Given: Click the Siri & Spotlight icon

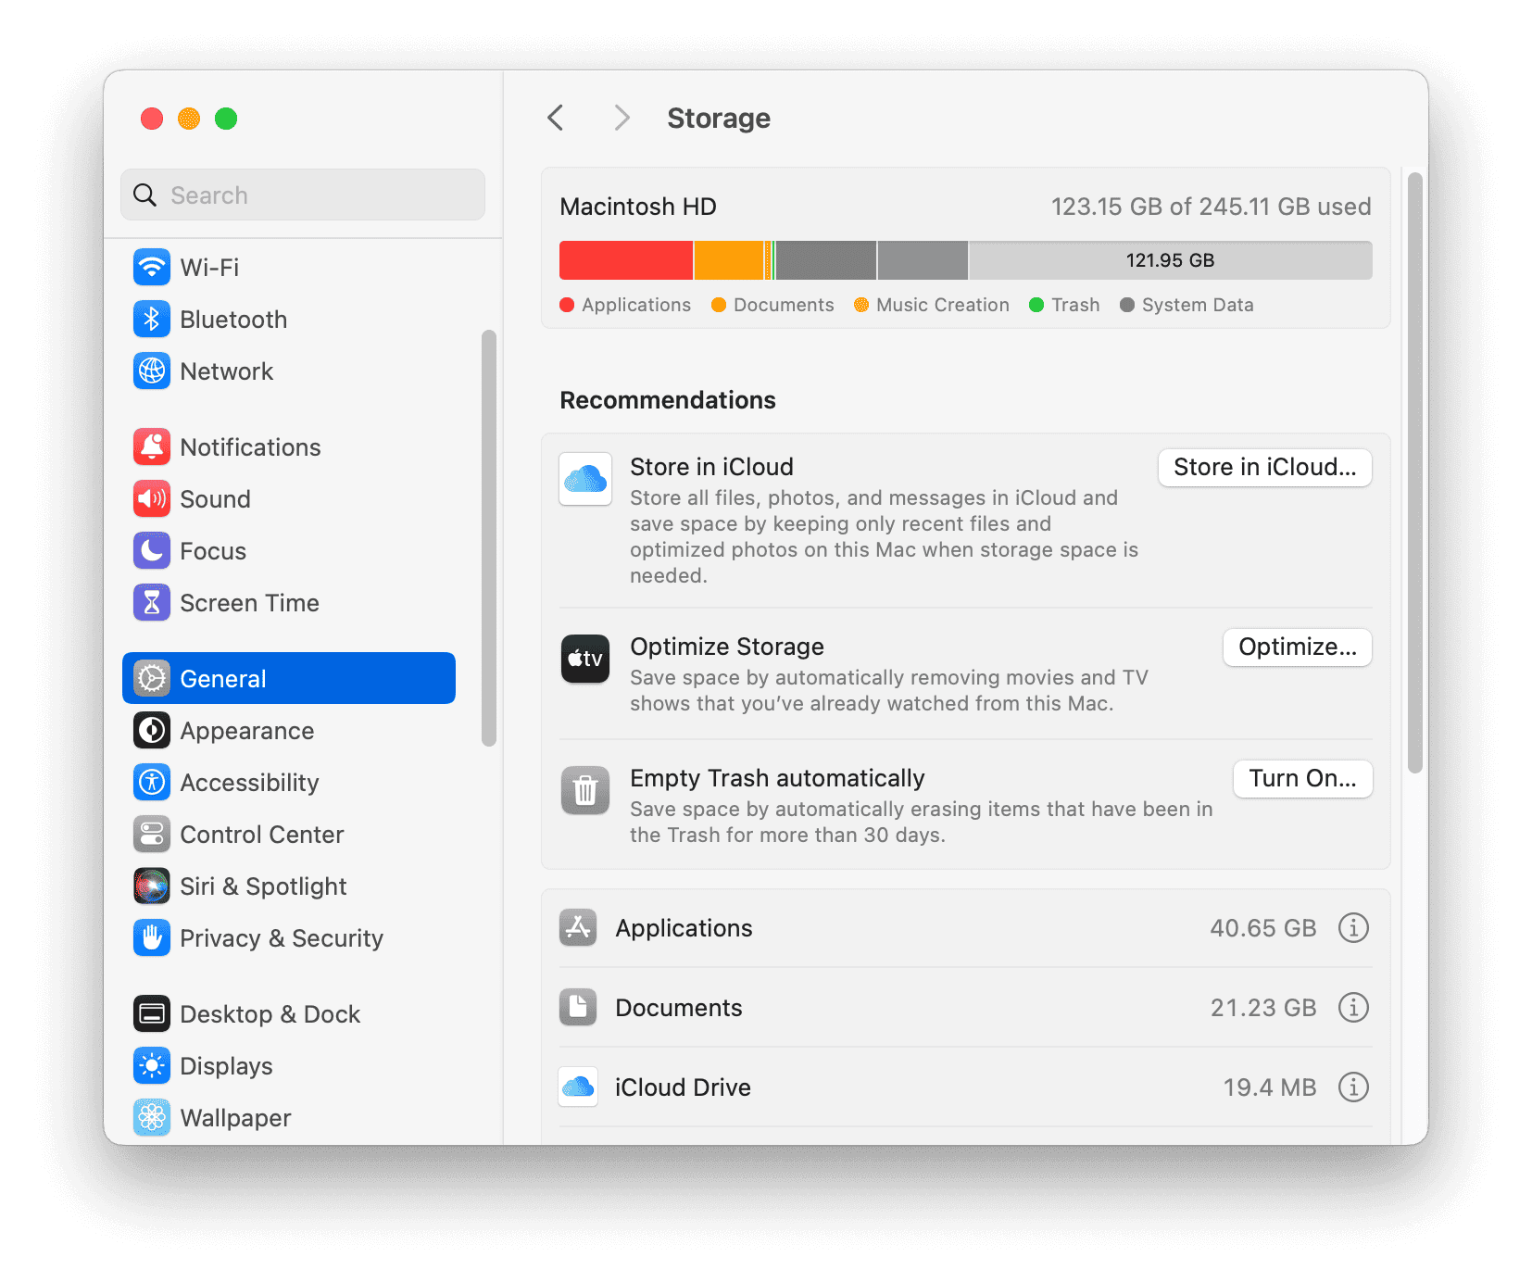Looking at the screenshot, I should point(152,886).
